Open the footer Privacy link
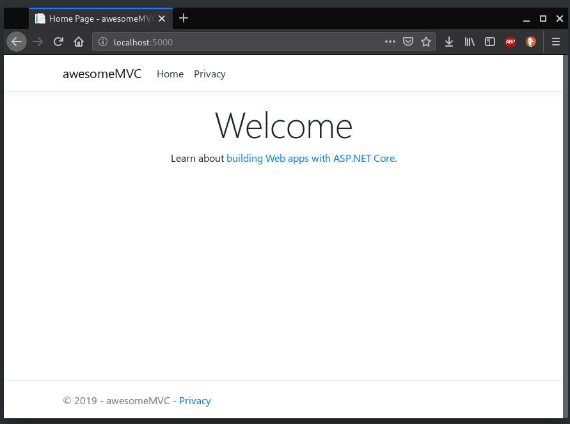The image size is (570, 424). point(195,401)
